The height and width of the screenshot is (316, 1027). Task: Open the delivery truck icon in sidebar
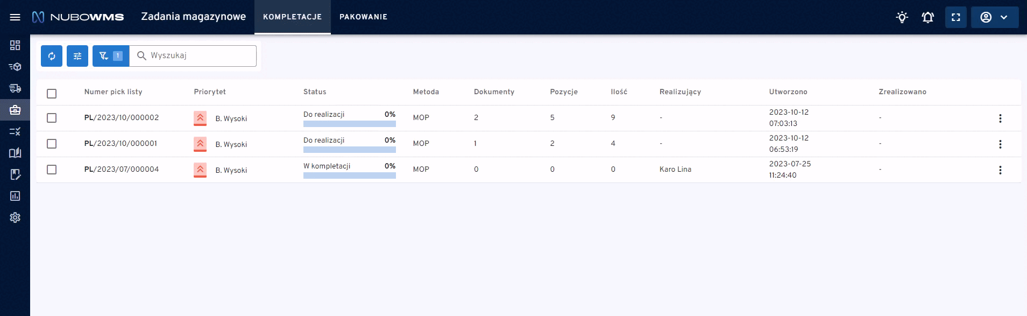pyautogui.click(x=15, y=88)
